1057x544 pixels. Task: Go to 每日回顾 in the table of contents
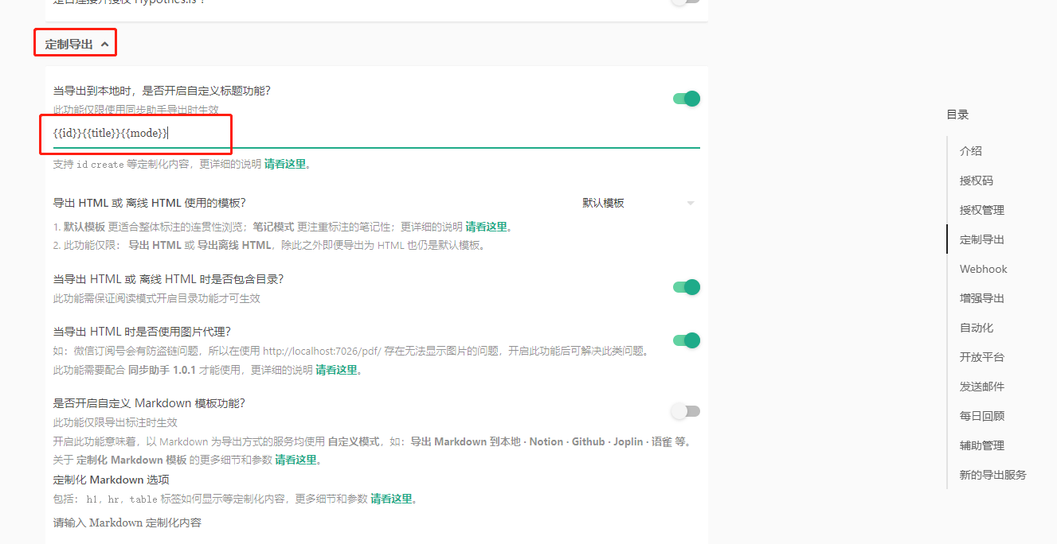point(982,416)
